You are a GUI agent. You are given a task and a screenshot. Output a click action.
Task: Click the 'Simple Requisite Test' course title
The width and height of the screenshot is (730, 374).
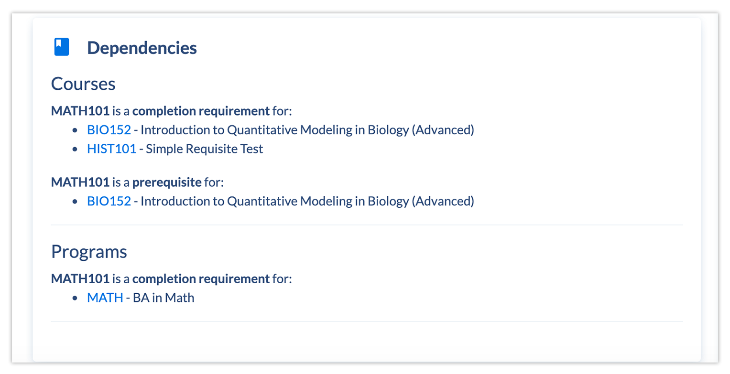click(204, 149)
